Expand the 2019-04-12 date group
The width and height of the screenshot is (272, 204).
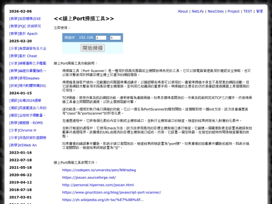click(21, 182)
